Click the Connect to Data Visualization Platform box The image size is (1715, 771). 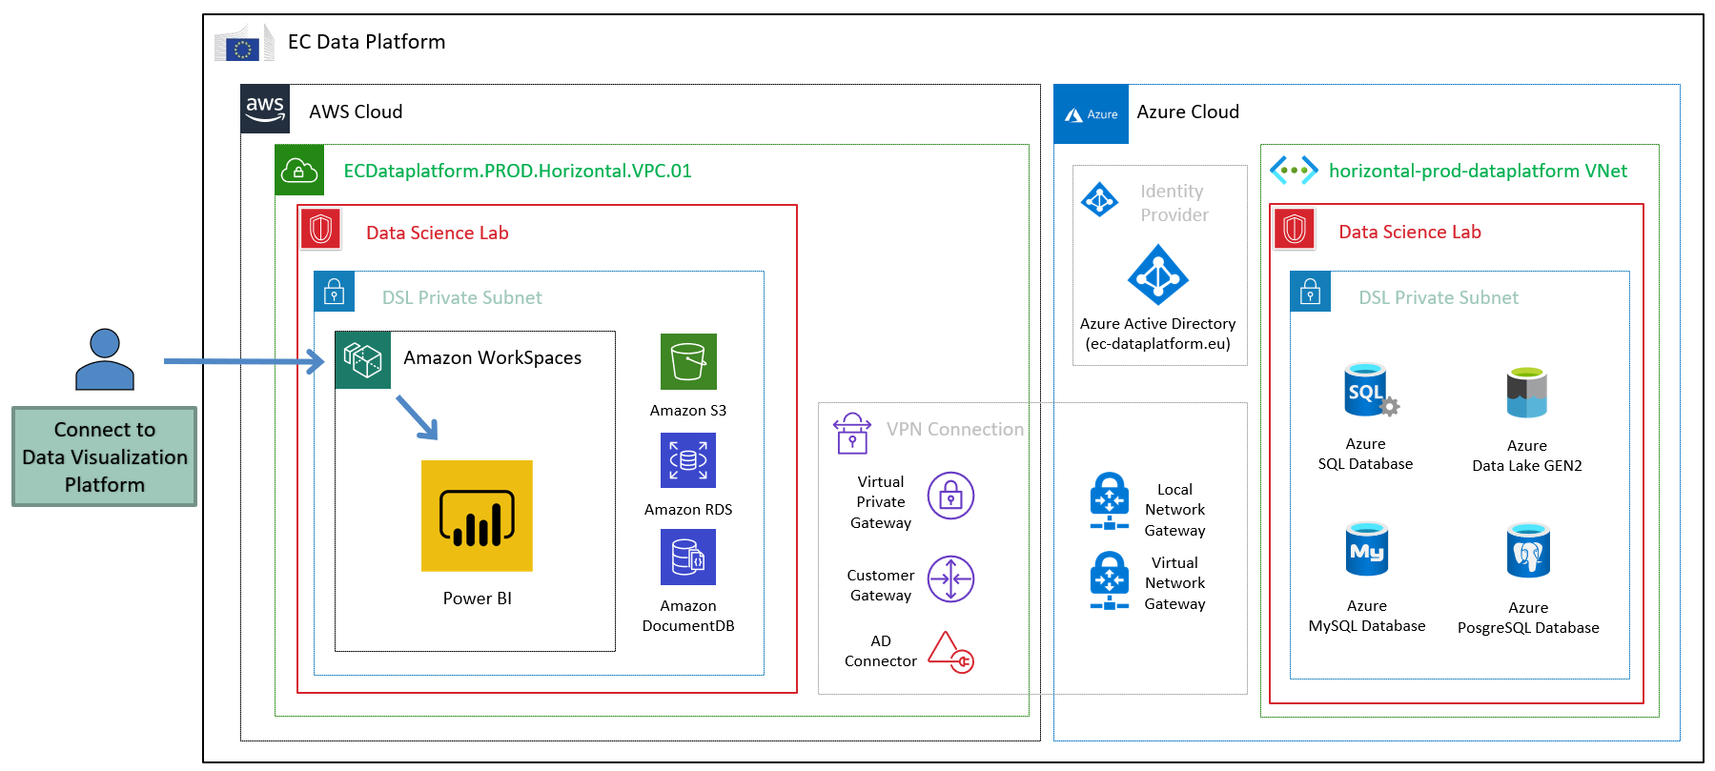(105, 457)
